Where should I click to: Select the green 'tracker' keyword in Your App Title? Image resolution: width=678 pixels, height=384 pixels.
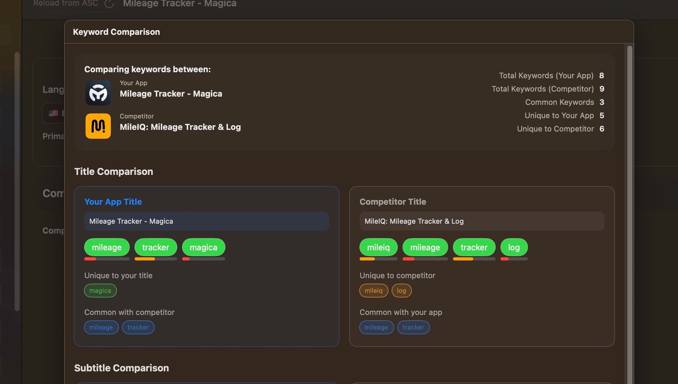[156, 248]
